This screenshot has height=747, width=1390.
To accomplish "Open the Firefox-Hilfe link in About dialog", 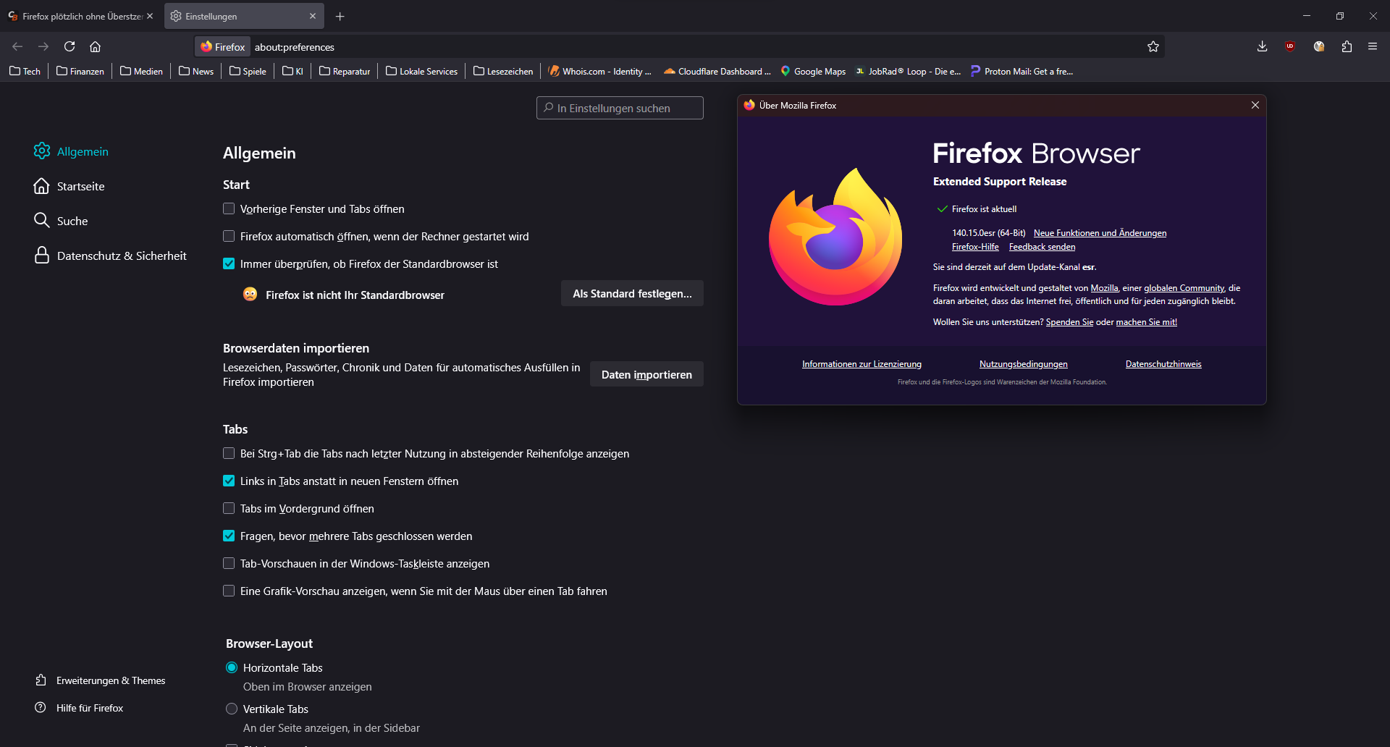I will point(975,247).
